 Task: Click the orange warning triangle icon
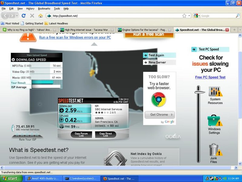pos(28,37)
